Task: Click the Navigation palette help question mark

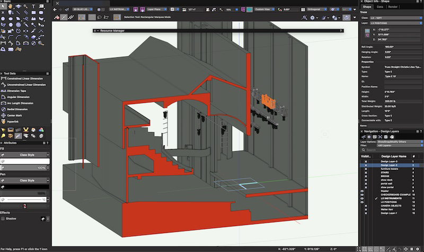Action: click(421, 131)
